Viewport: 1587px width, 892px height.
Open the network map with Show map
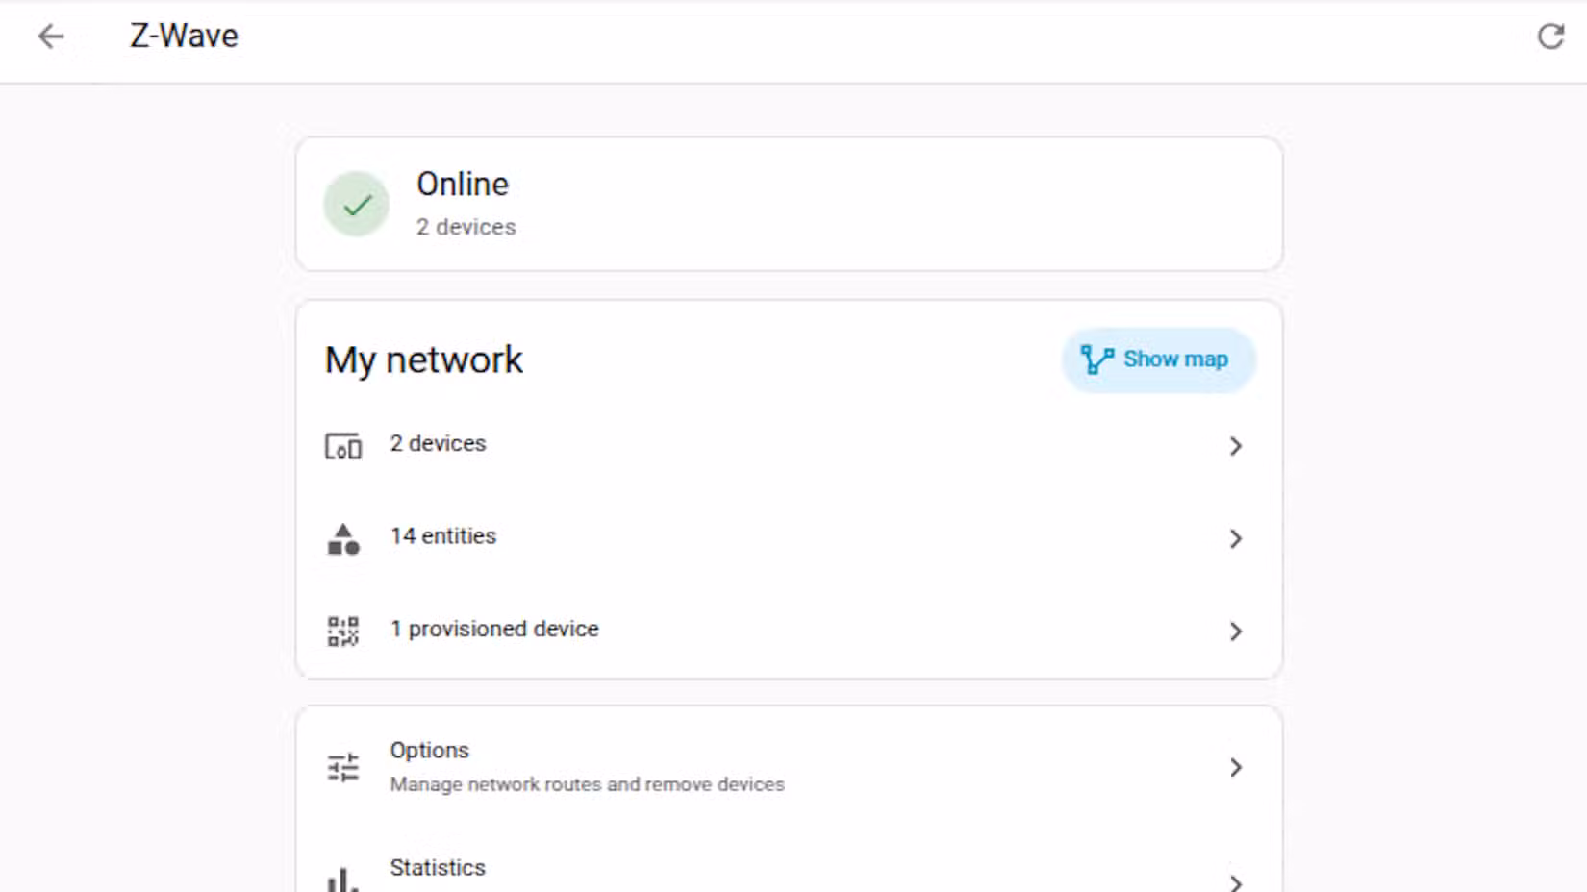1158,359
